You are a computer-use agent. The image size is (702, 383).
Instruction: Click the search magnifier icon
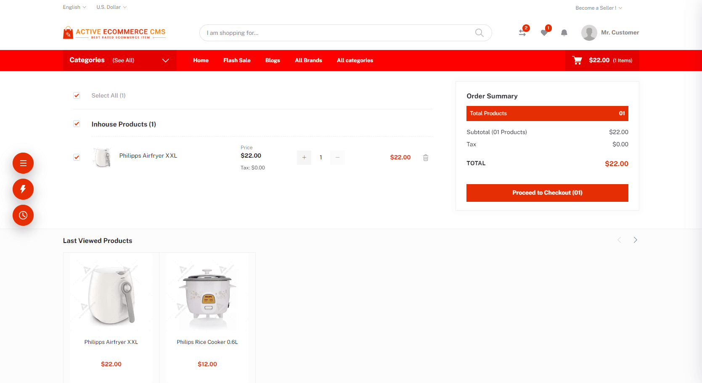(x=479, y=33)
